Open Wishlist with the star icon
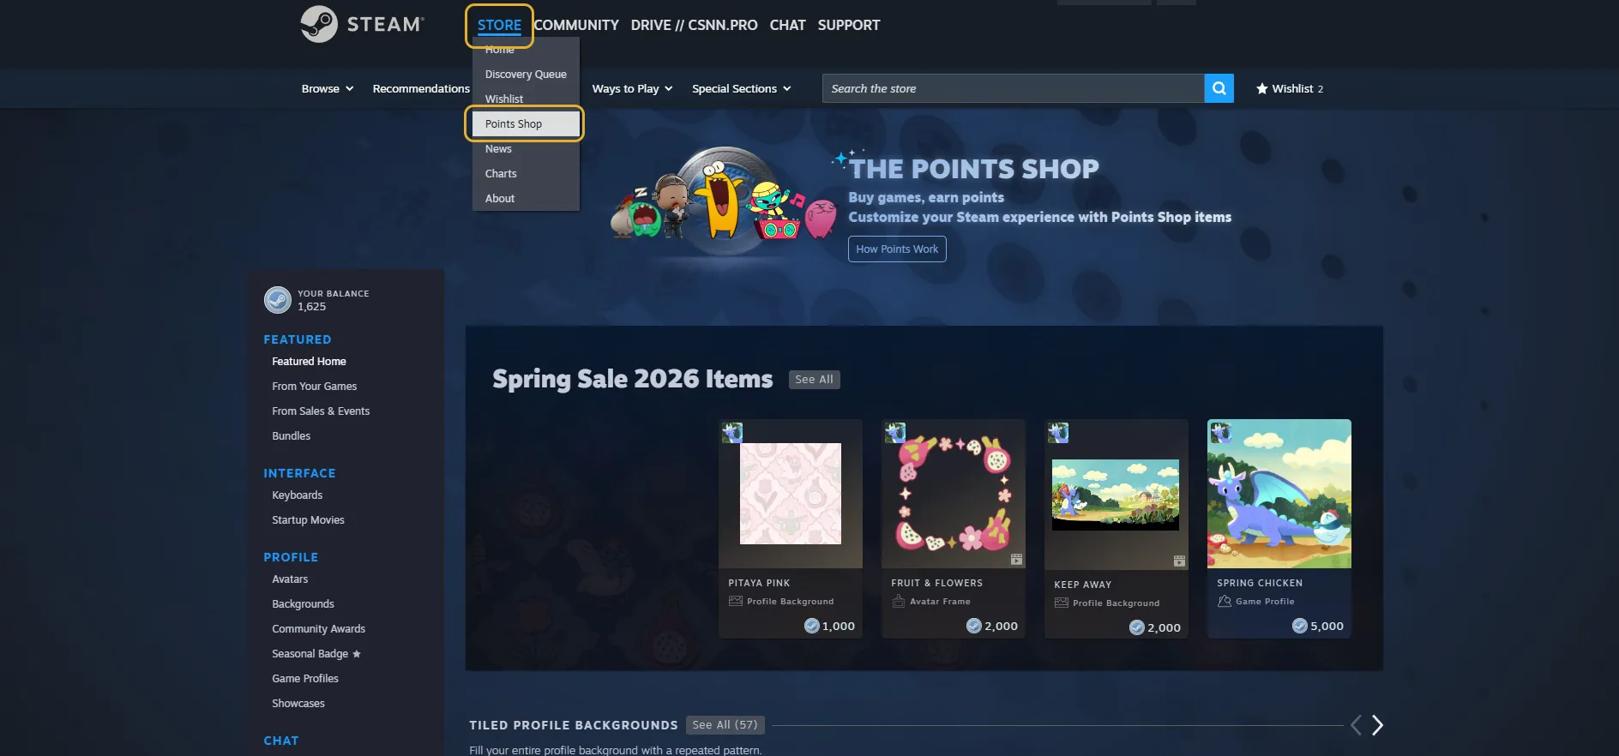The height and width of the screenshot is (756, 1619). (1289, 88)
